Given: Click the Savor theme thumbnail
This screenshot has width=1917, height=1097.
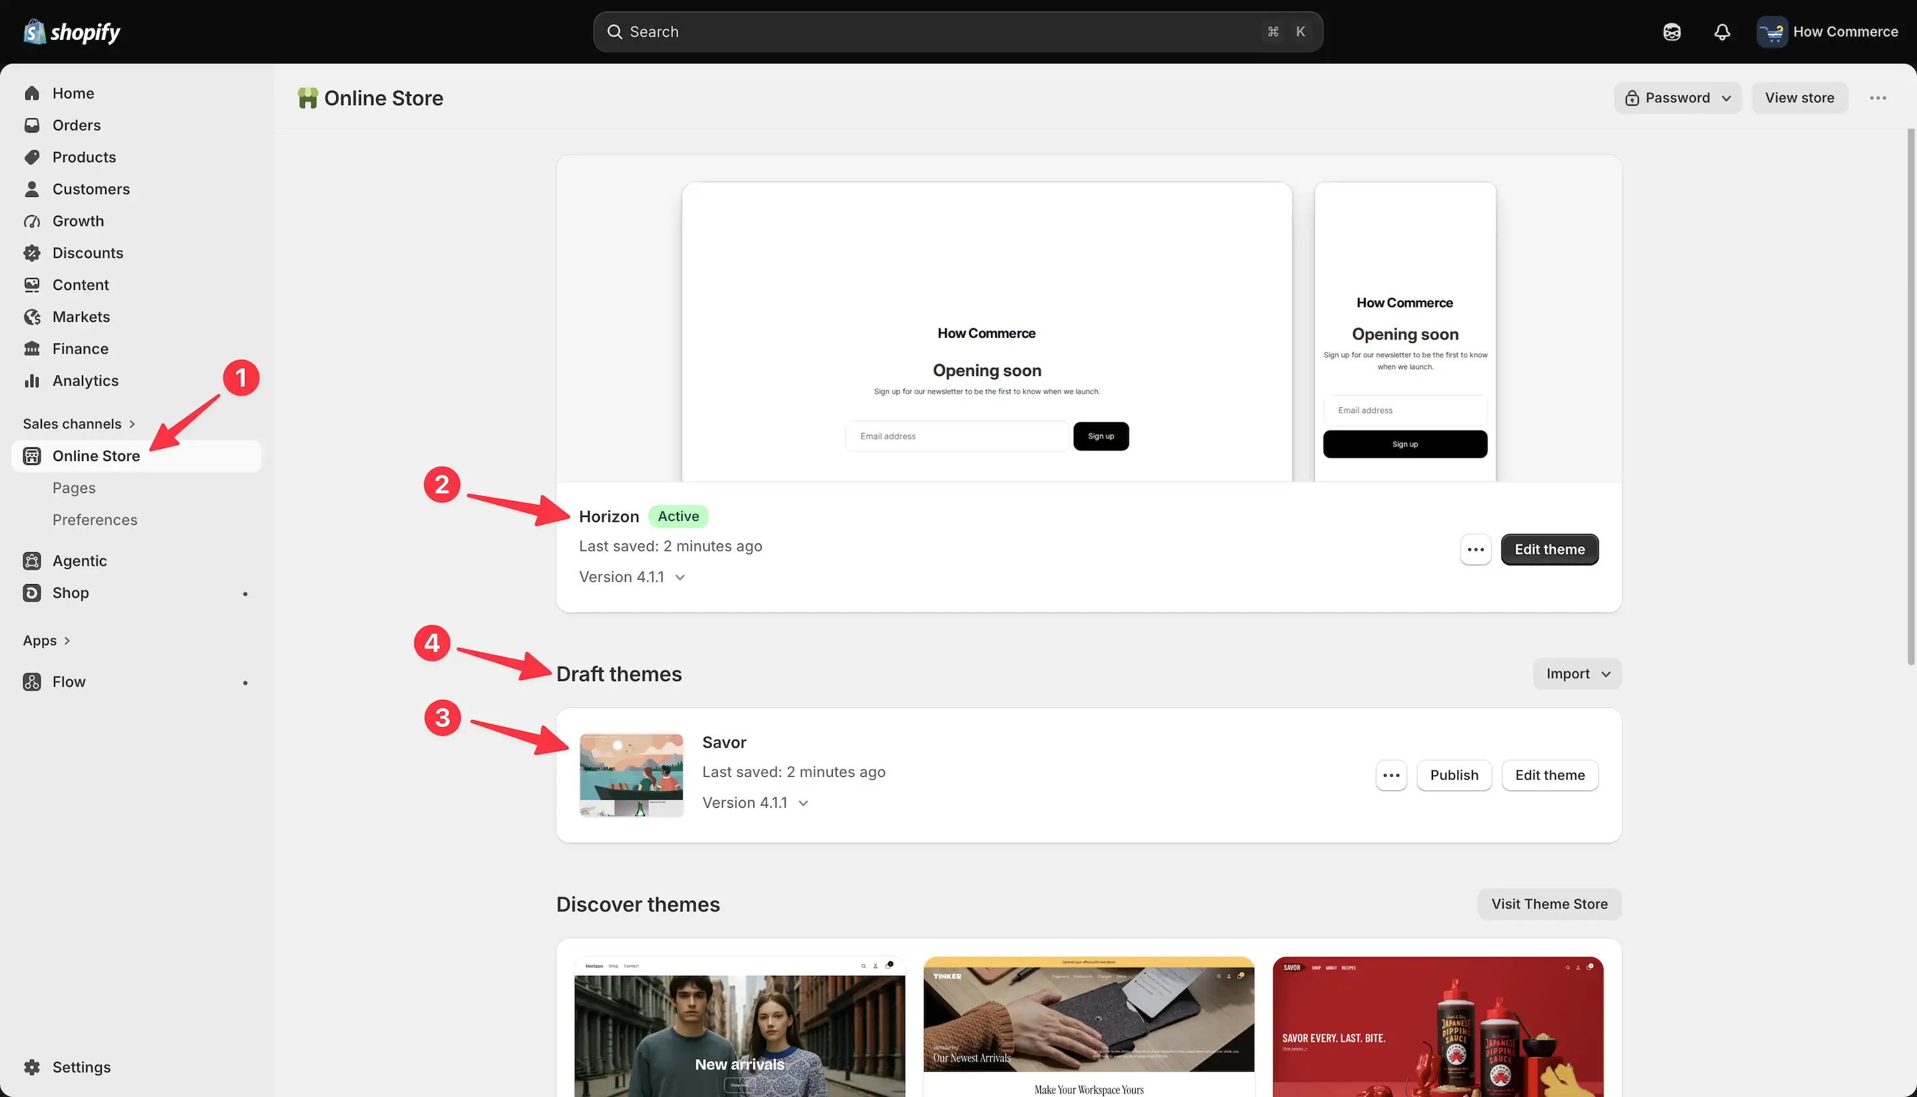Looking at the screenshot, I should (631, 775).
